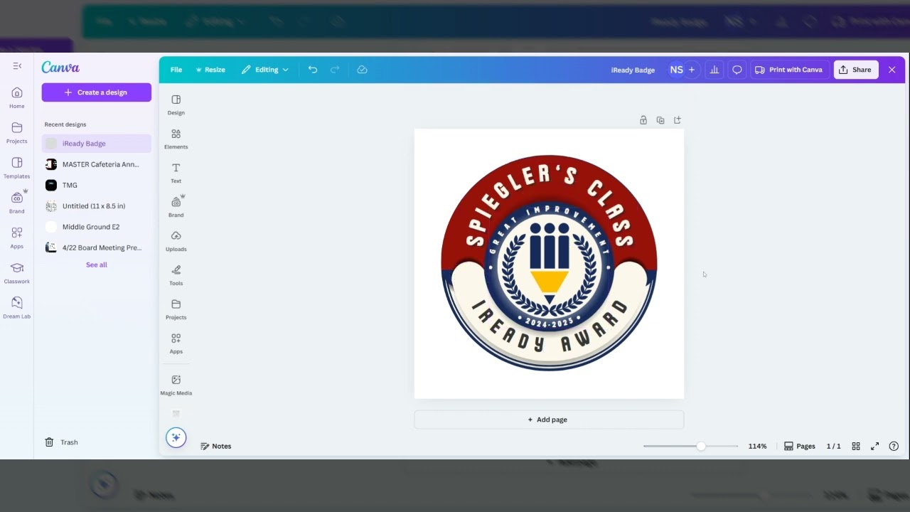Open Untitled (11 x 8.5 in) design
Image resolution: width=910 pixels, height=512 pixels.
97,206
